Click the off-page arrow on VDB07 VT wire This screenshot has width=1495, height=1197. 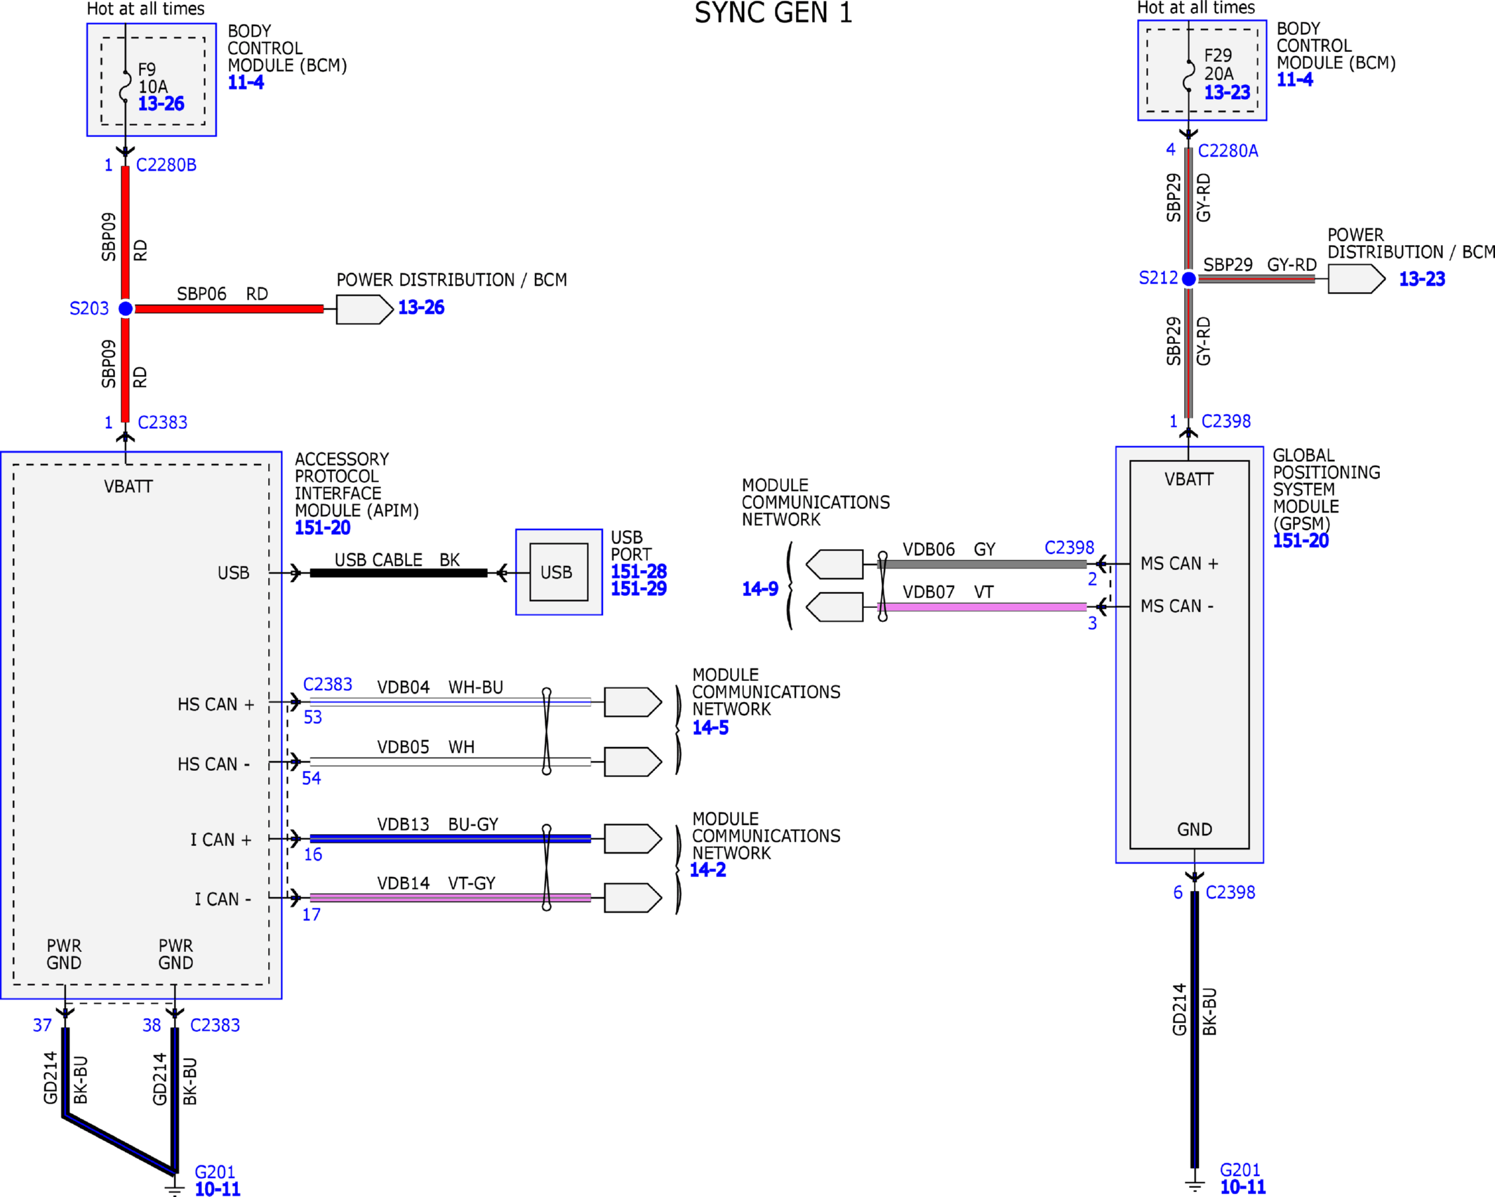[835, 607]
